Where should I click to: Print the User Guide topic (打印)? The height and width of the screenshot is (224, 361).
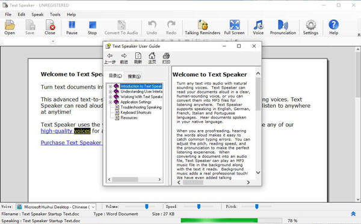tap(166, 58)
